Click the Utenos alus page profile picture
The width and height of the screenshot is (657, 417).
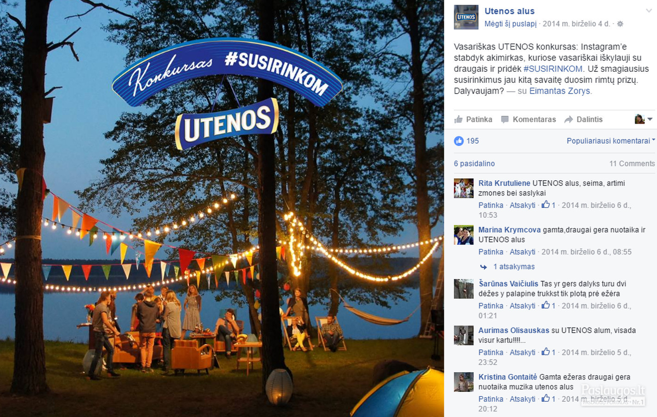pos(466,17)
